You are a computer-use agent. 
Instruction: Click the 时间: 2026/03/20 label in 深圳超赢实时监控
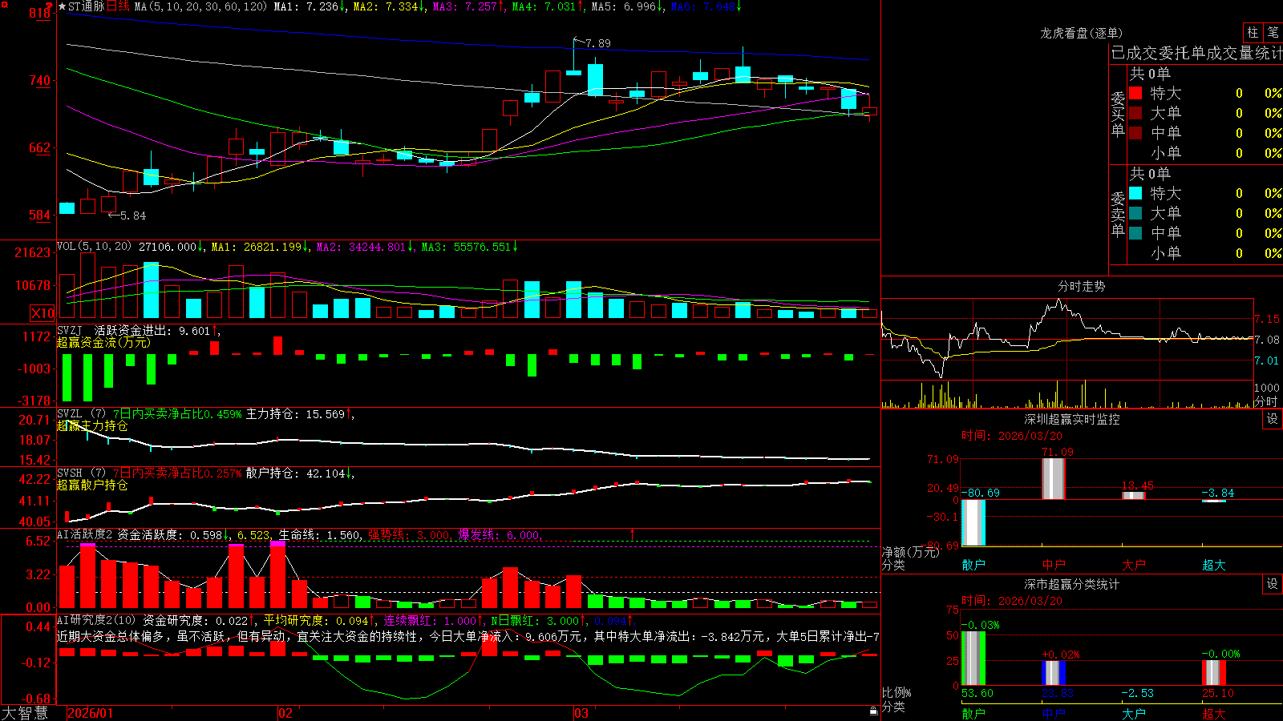(x=1012, y=436)
